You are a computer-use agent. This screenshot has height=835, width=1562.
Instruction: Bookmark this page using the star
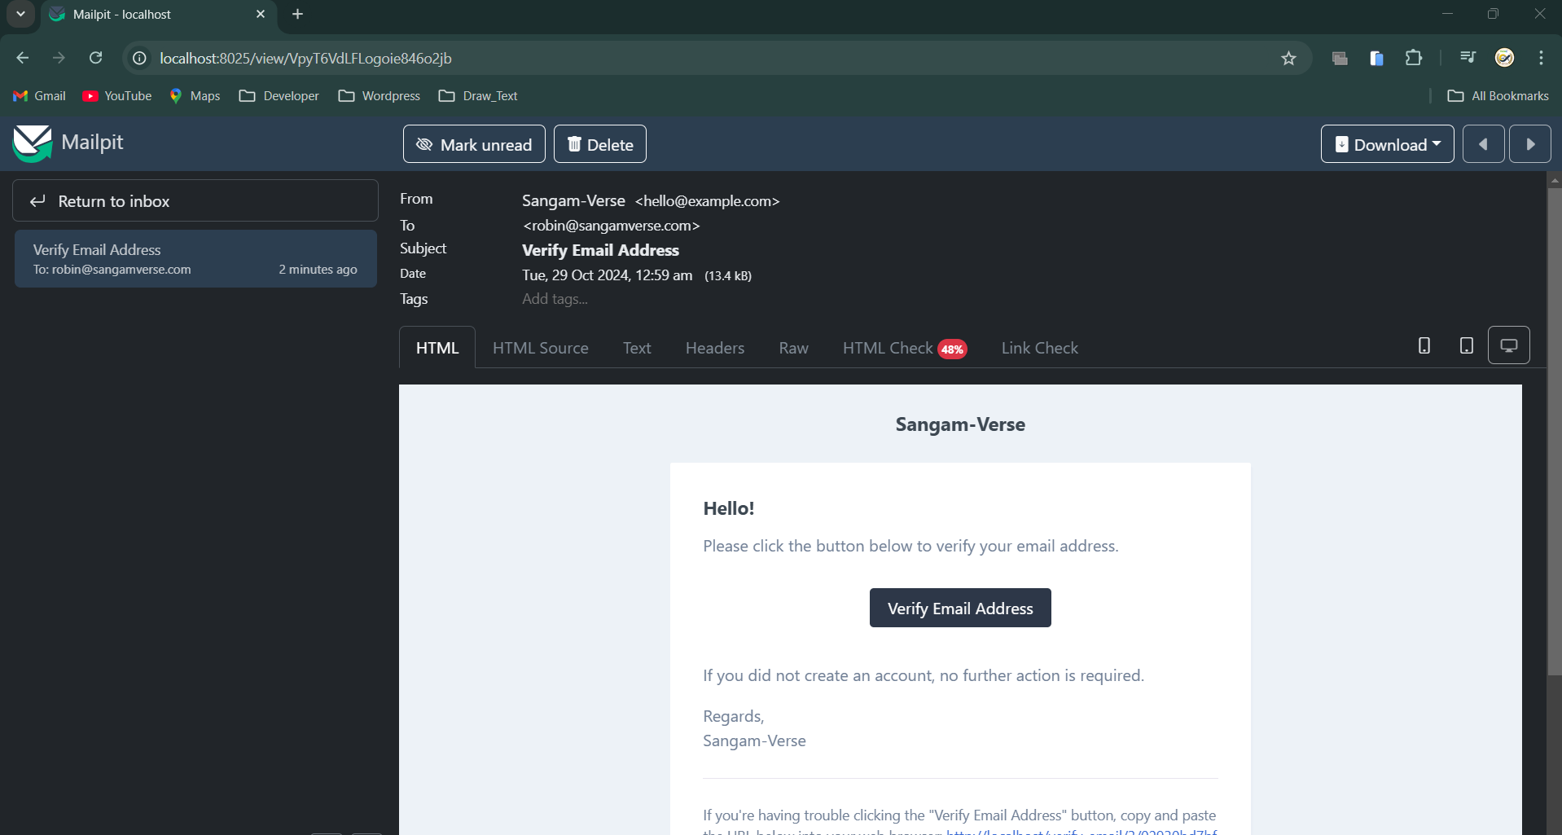tap(1289, 58)
